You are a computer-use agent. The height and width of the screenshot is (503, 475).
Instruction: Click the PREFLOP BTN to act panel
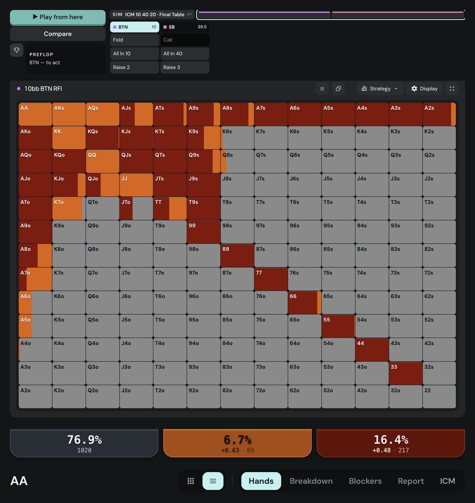coord(66,59)
